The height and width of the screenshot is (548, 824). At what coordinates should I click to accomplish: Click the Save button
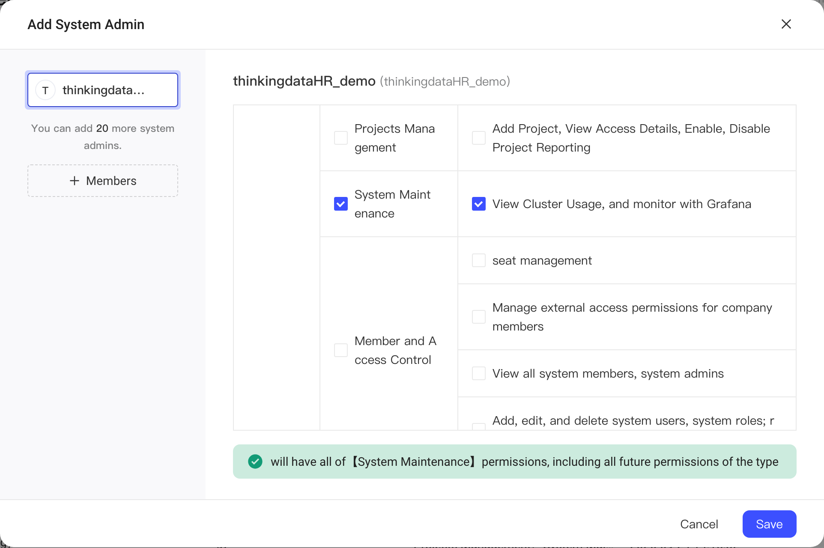click(x=769, y=524)
